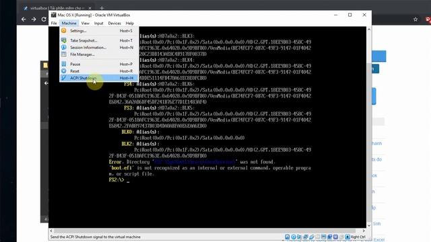Switch to the virtualbox browser tab
Screen dimensions: 431x242
coord(57,8)
